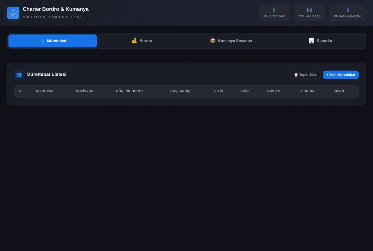373x251 pixels.
Task: Click the Toplam Maaş summary card
Action: (309, 13)
